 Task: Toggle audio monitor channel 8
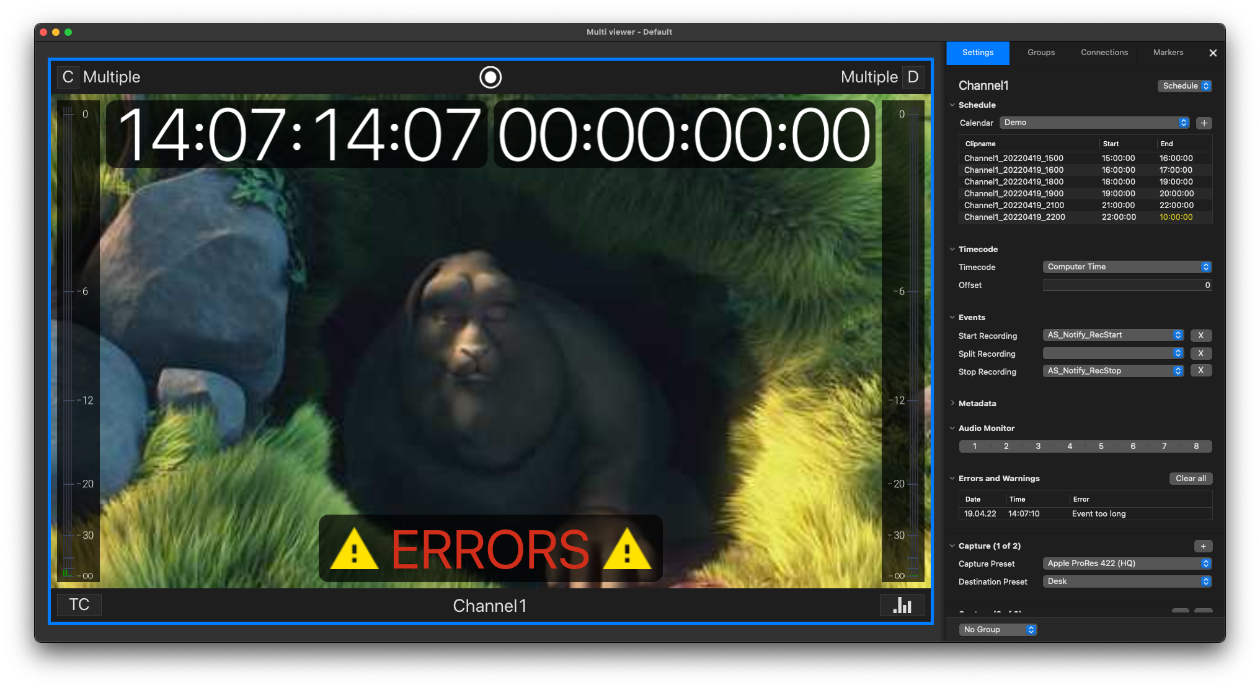(1196, 446)
